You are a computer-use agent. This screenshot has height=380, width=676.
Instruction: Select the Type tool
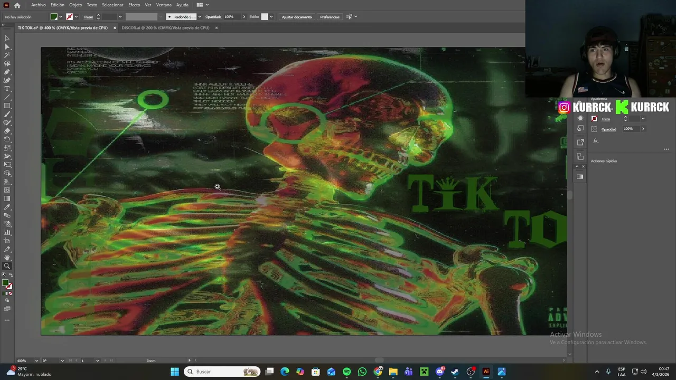7,89
